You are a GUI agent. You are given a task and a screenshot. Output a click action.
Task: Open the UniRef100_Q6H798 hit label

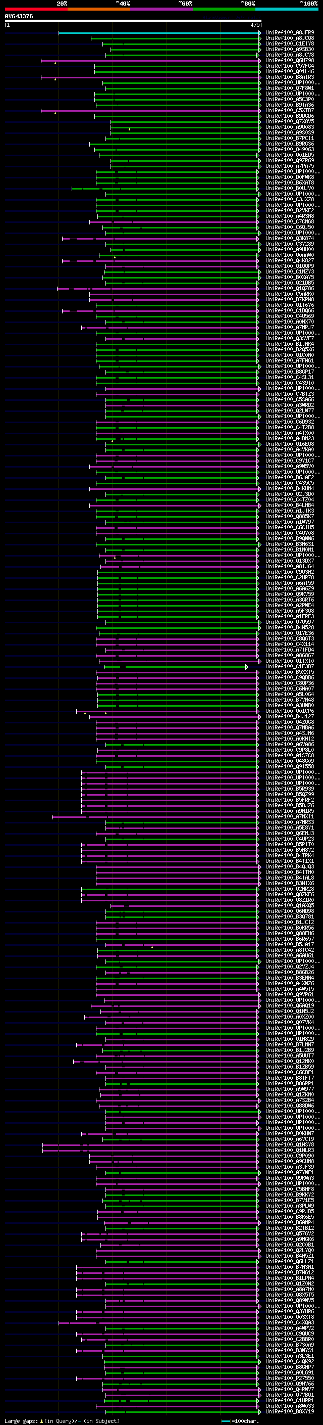click(290, 60)
